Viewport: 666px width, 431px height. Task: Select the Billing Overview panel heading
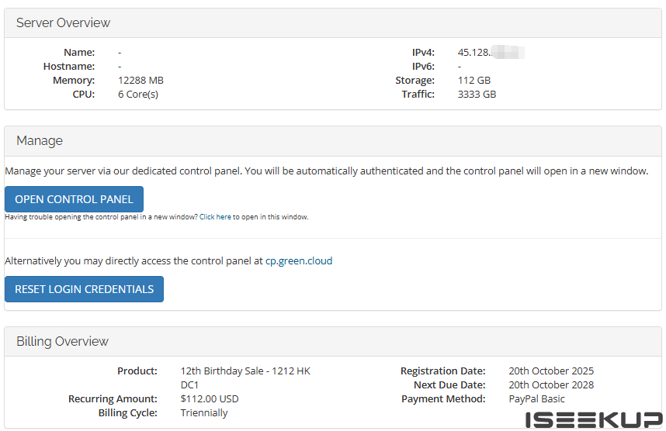[x=62, y=342]
